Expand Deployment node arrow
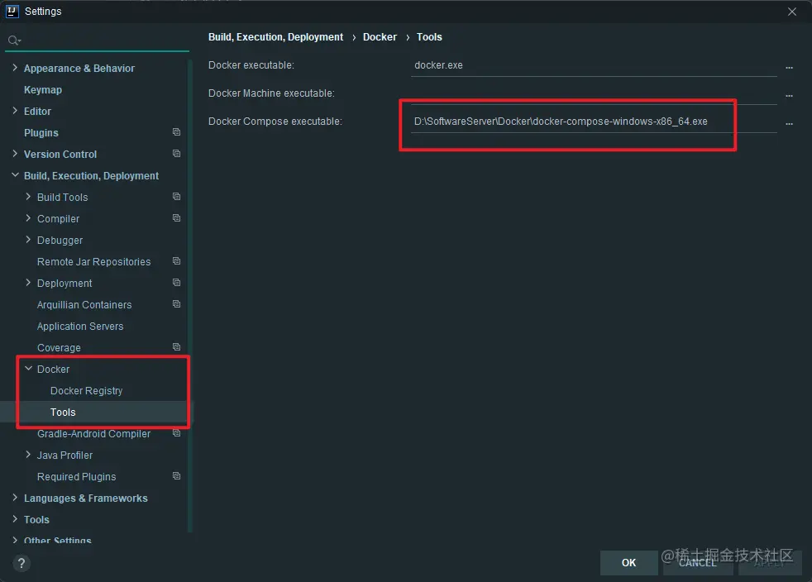The height and width of the screenshot is (582, 812). click(28, 283)
